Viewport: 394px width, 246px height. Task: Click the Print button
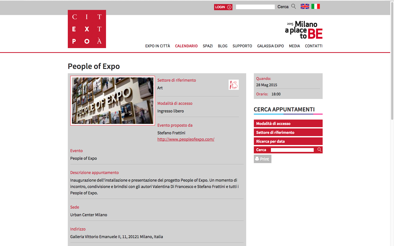(262, 159)
